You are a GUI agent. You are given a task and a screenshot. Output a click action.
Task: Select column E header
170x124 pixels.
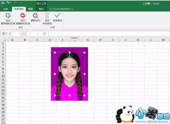pyautogui.click(x=62, y=40)
